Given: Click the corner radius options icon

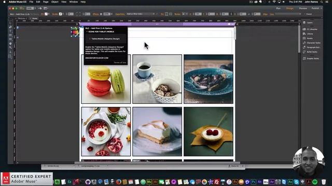Looking at the screenshot, I should (78, 14).
